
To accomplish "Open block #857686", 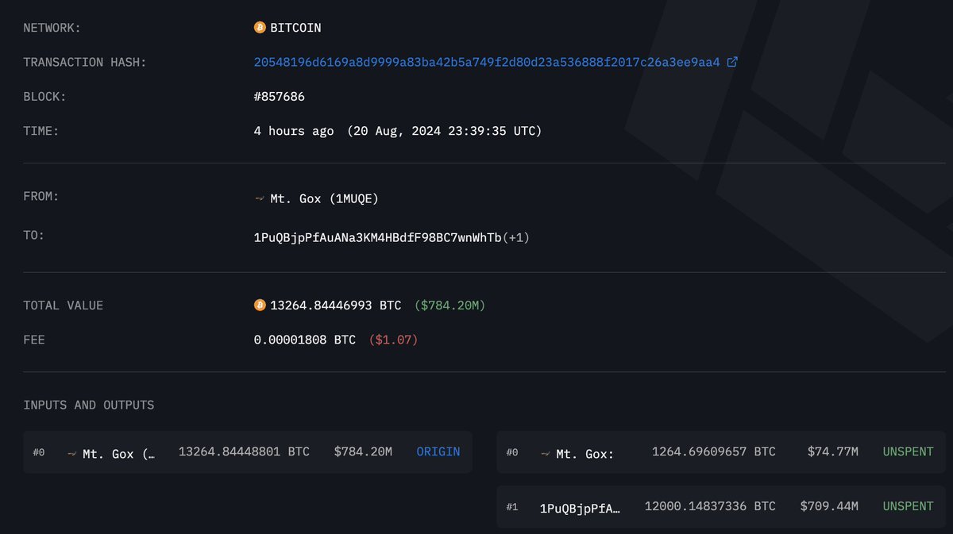I will [280, 97].
